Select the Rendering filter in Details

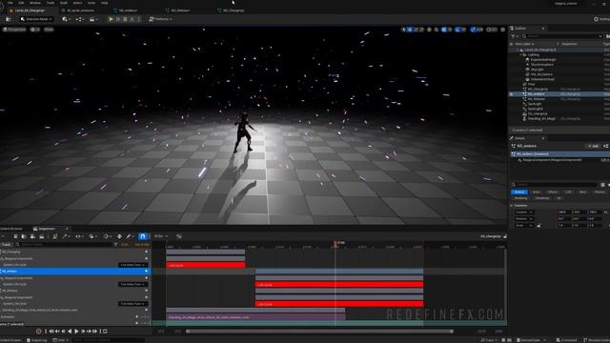coord(521,198)
